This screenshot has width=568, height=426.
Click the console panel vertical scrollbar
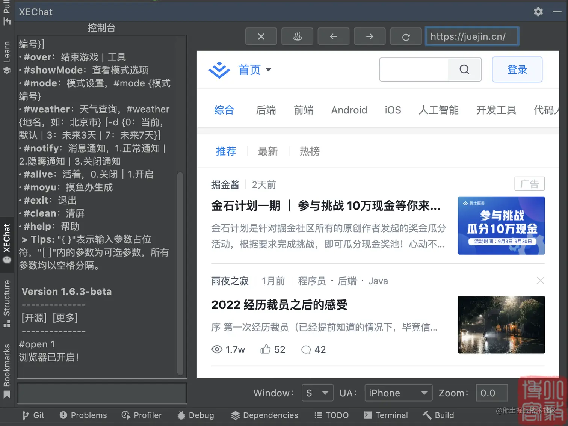[x=180, y=273]
